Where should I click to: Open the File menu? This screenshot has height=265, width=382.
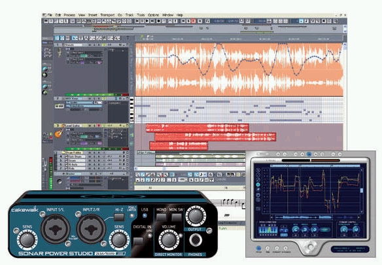click(50, 15)
